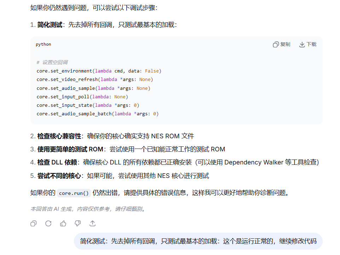Click the copy response icon below the answer
Image resolution: width=340 pixels, height=255 pixels.
(x=34, y=223)
